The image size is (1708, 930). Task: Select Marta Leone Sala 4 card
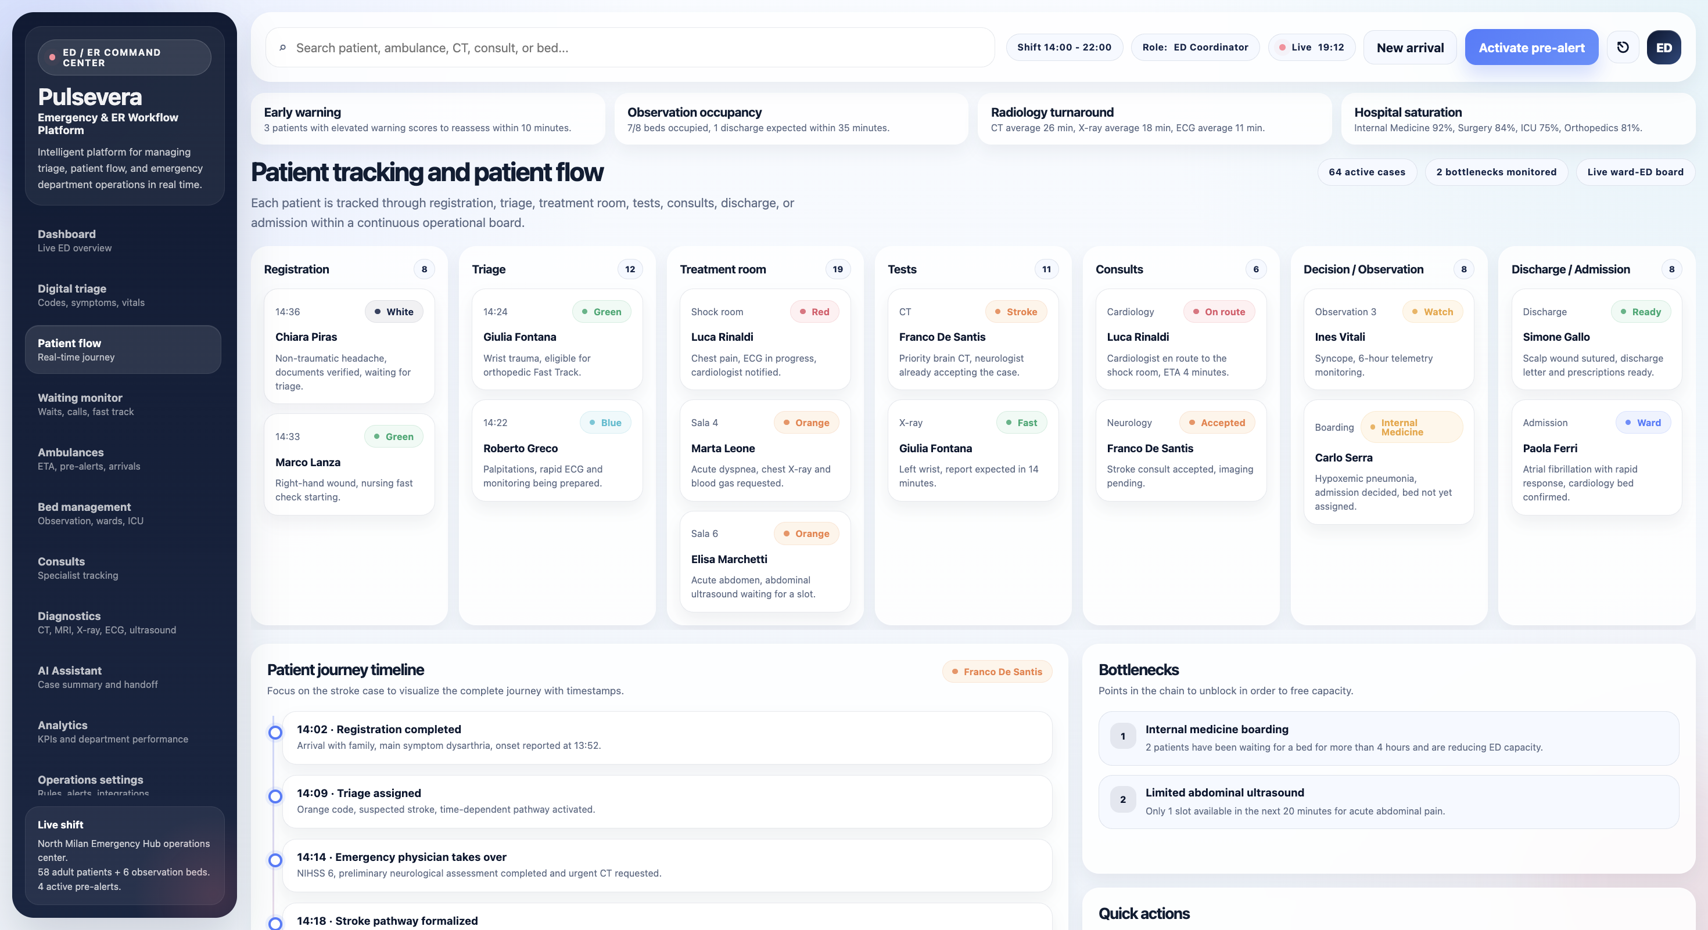pos(765,450)
